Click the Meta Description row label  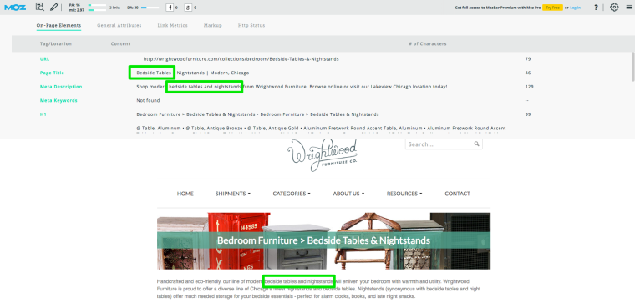[x=61, y=87]
